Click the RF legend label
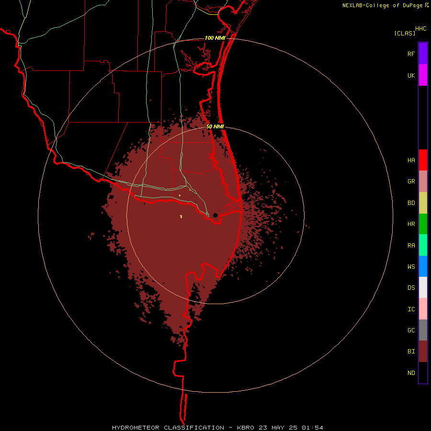The image size is (431, 431). pyautogui.click(x=411, y=54)
